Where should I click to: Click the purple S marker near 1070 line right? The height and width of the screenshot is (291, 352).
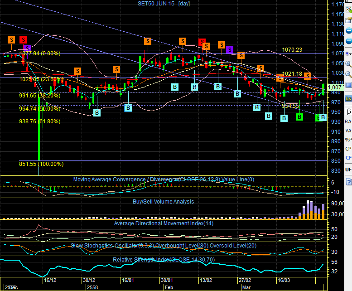pyautogui.click(x=230, y=50)
